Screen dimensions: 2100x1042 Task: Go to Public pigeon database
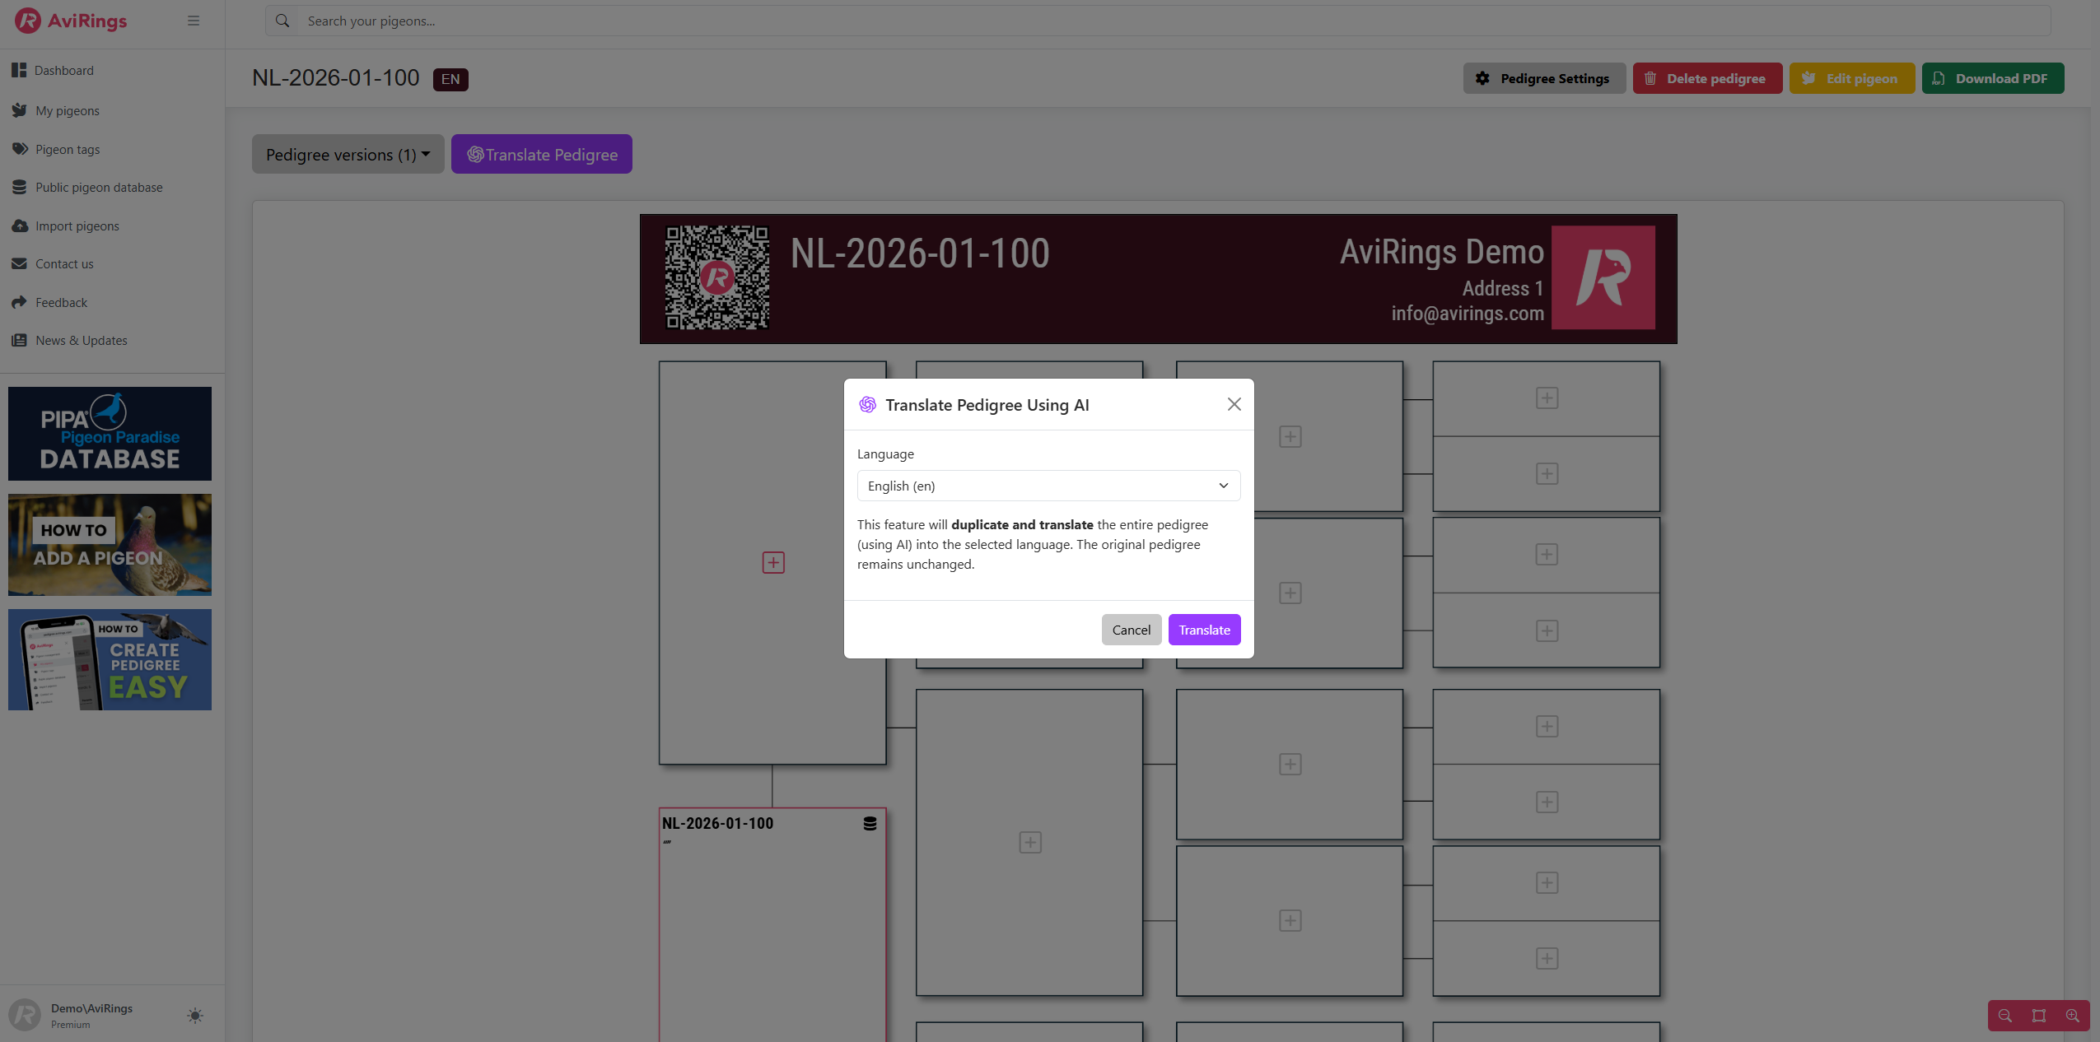[99, 188]
